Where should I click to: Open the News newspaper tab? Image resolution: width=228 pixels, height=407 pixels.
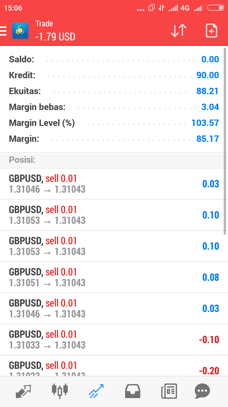[169, 391]
